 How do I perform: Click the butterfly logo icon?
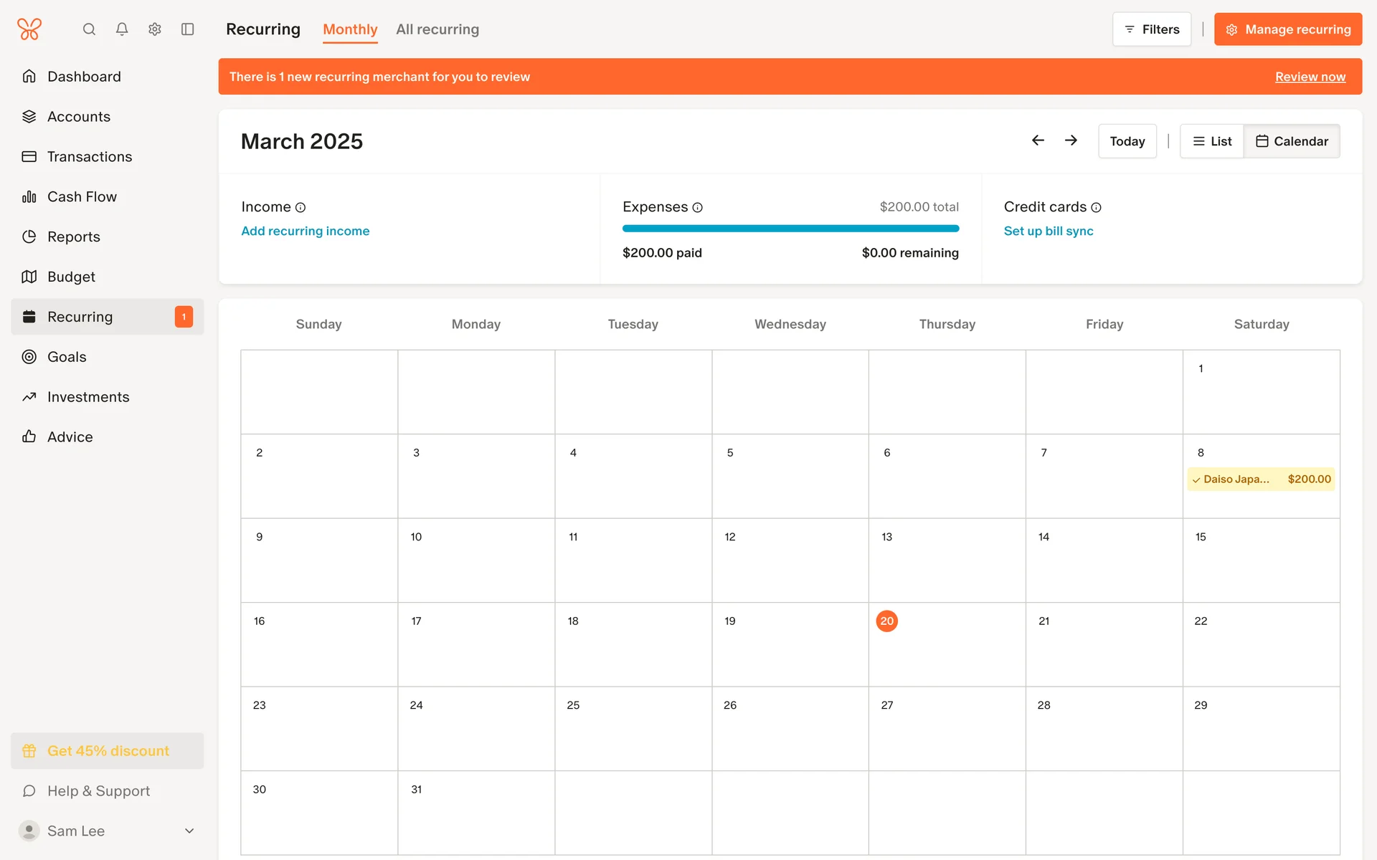pos(29,29)
